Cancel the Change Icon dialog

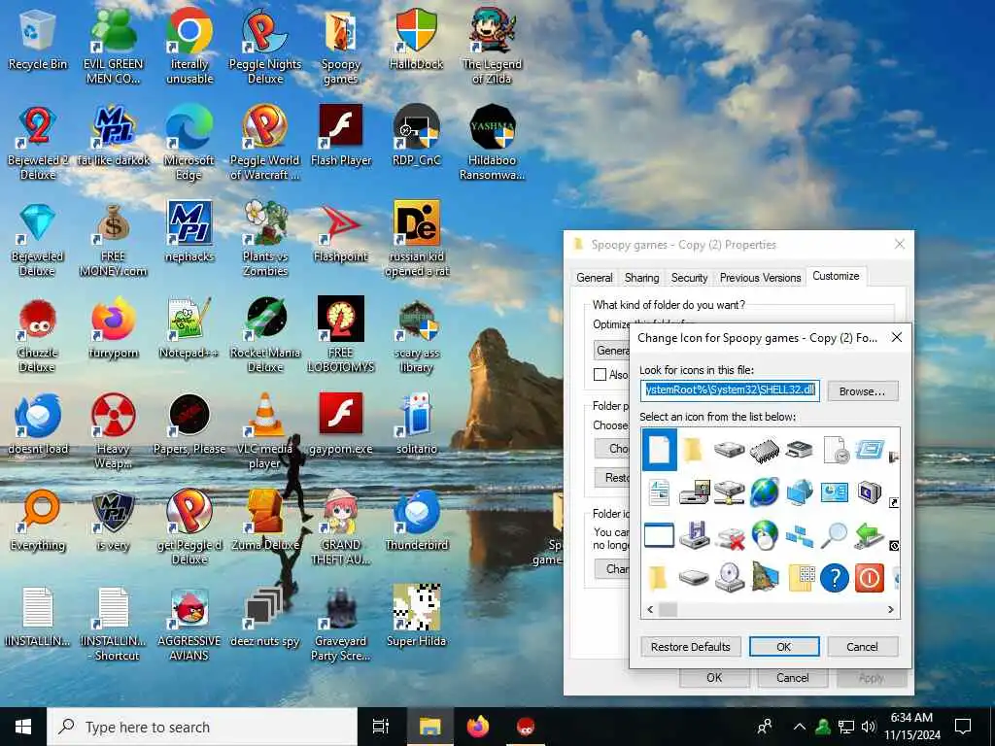pyautogui.click(x=863, y=646)
